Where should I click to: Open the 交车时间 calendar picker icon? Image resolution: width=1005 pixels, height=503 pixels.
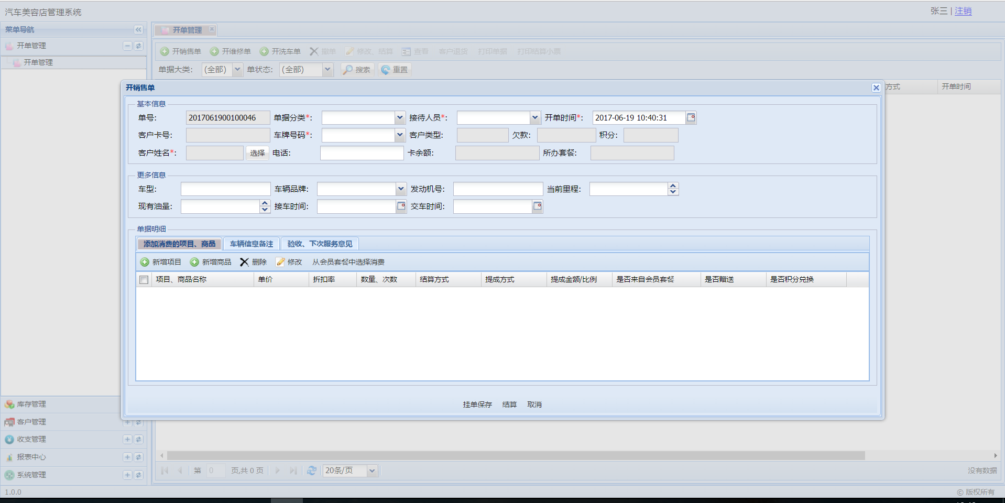[x=538, y=206]
